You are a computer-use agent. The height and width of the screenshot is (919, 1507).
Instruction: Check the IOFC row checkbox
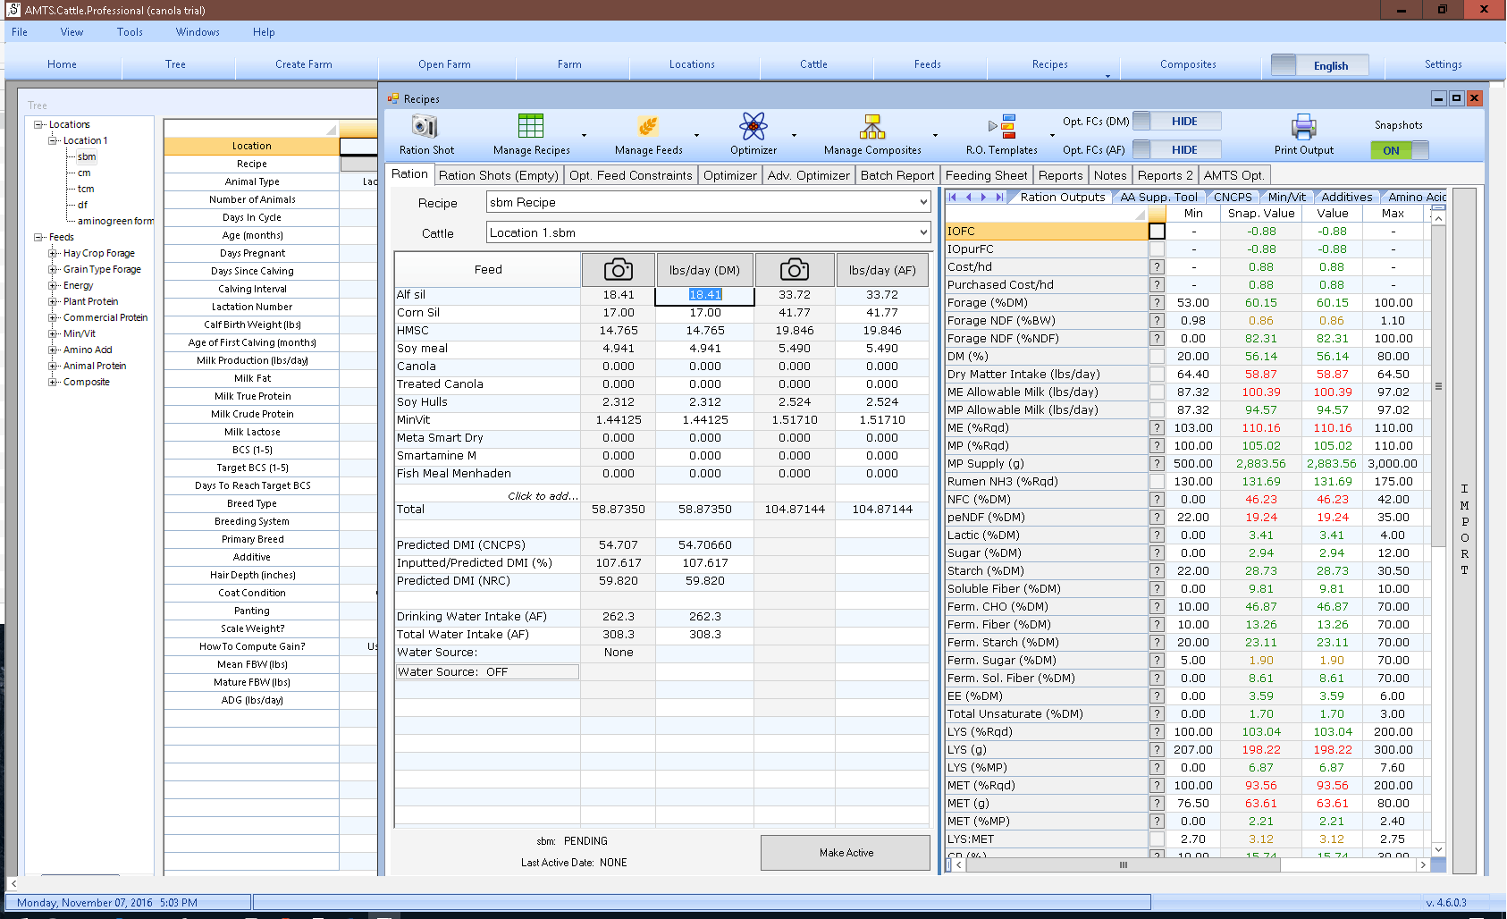point(1157,232)
